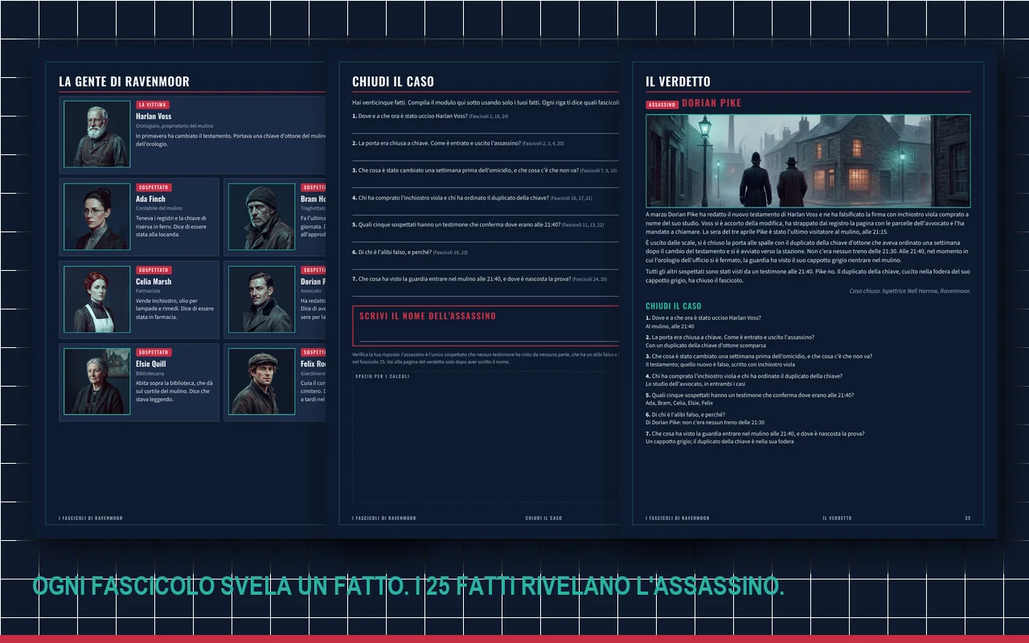Image resolution: width=1029 pixels, height=643 pixels.
Task: Click the "Caso chiuso. Ispettrice Nell Harrow" signature
Action: tap(909, 291)
